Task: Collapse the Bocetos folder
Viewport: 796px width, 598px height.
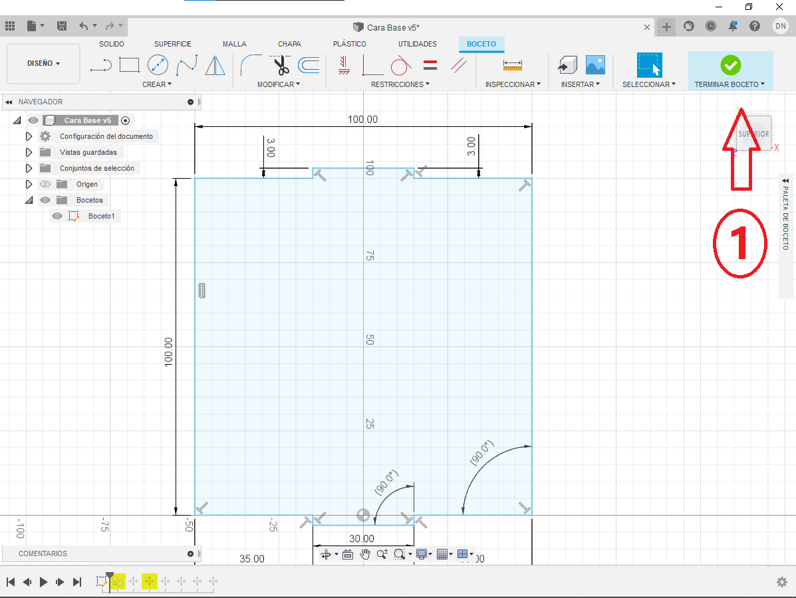Action: 29,200
